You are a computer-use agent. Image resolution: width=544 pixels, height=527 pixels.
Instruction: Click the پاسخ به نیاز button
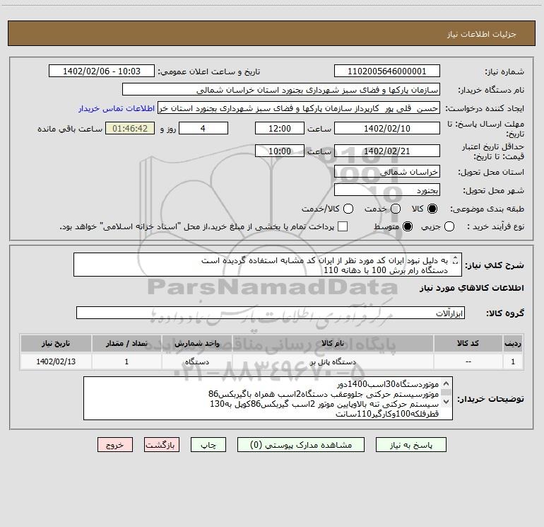point(410,445)
